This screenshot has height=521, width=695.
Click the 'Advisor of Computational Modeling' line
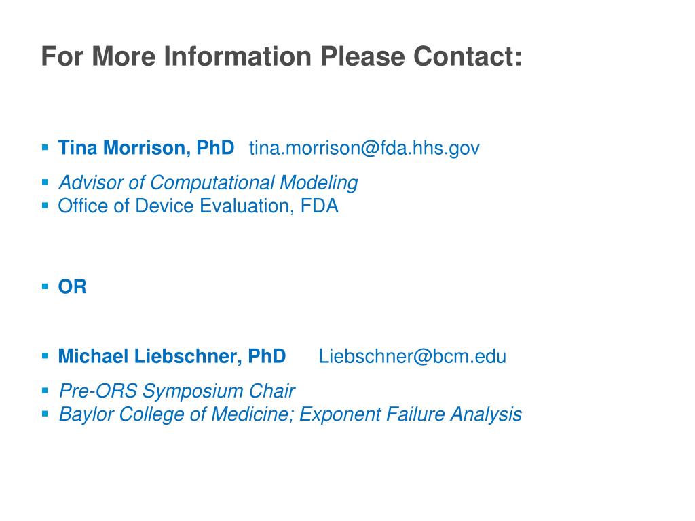point(208,182)
